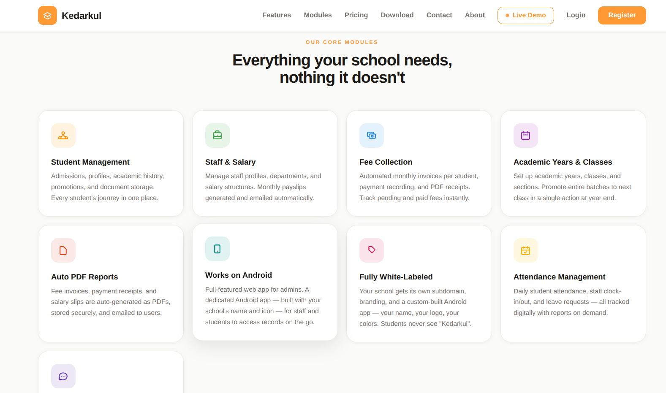The height and width of the screenshot is (393, 666).
Task: Select the Works on Android title
Action: click(239, 275)
